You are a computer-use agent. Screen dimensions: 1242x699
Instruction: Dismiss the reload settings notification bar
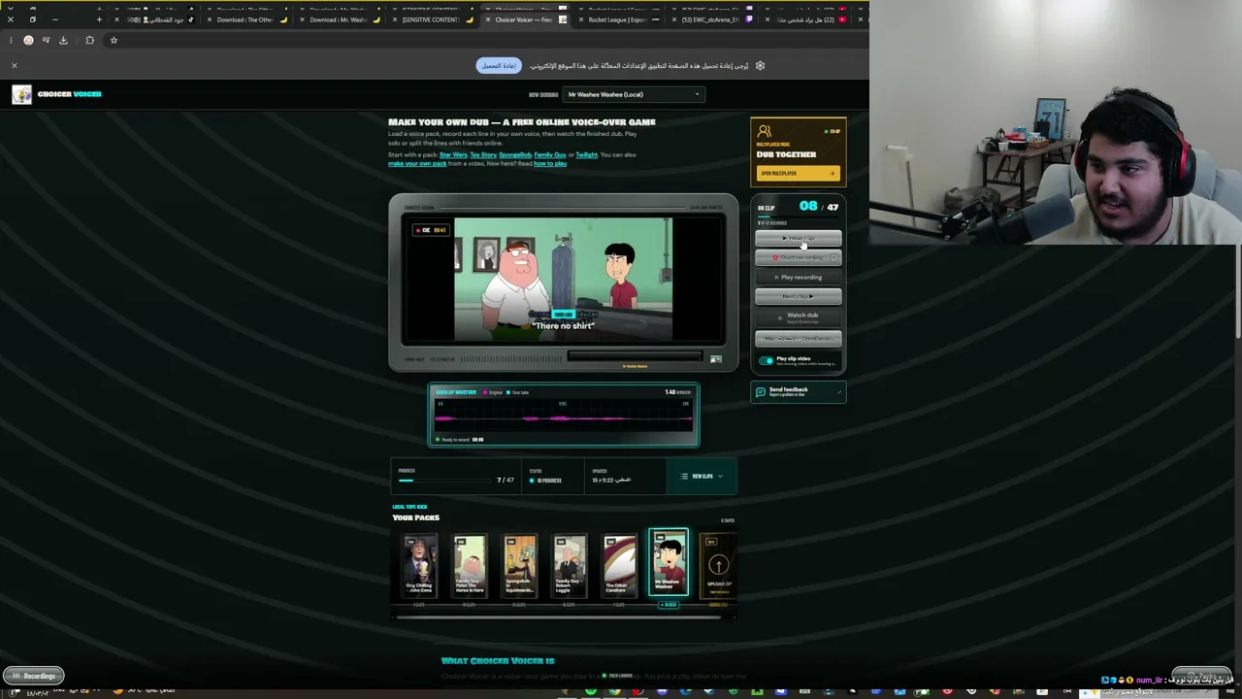[x=15, y=65]
